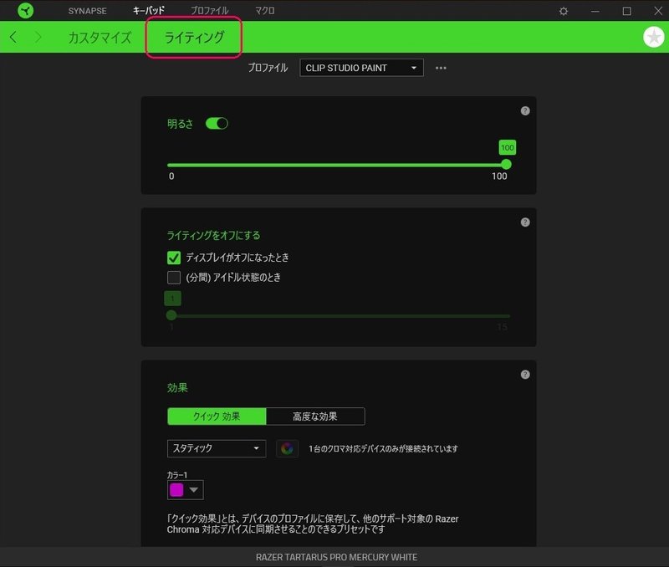
Task: Select the 高度な効果 button
Action: coord(314,416)
